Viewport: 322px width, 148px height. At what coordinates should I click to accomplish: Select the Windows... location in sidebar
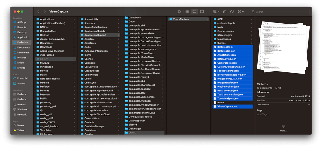(22, 109)
